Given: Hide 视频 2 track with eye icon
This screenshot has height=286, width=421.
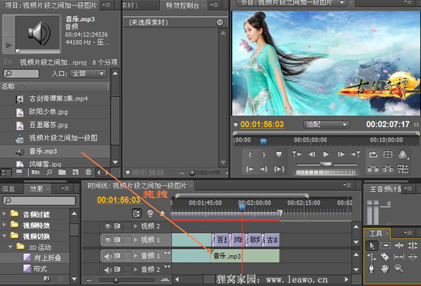Looking at the screenshot, I should pyautogui.click(x=107, y=226).
